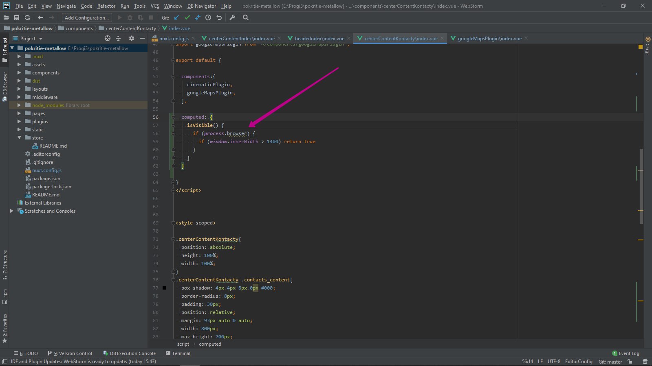
Task: Click the black color gutter swatch
Action: click(x=164, y=288)
